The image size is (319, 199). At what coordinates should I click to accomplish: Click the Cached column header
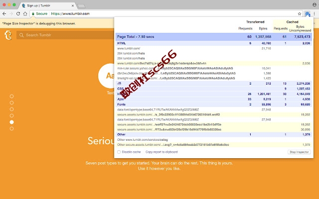point(292,22)
